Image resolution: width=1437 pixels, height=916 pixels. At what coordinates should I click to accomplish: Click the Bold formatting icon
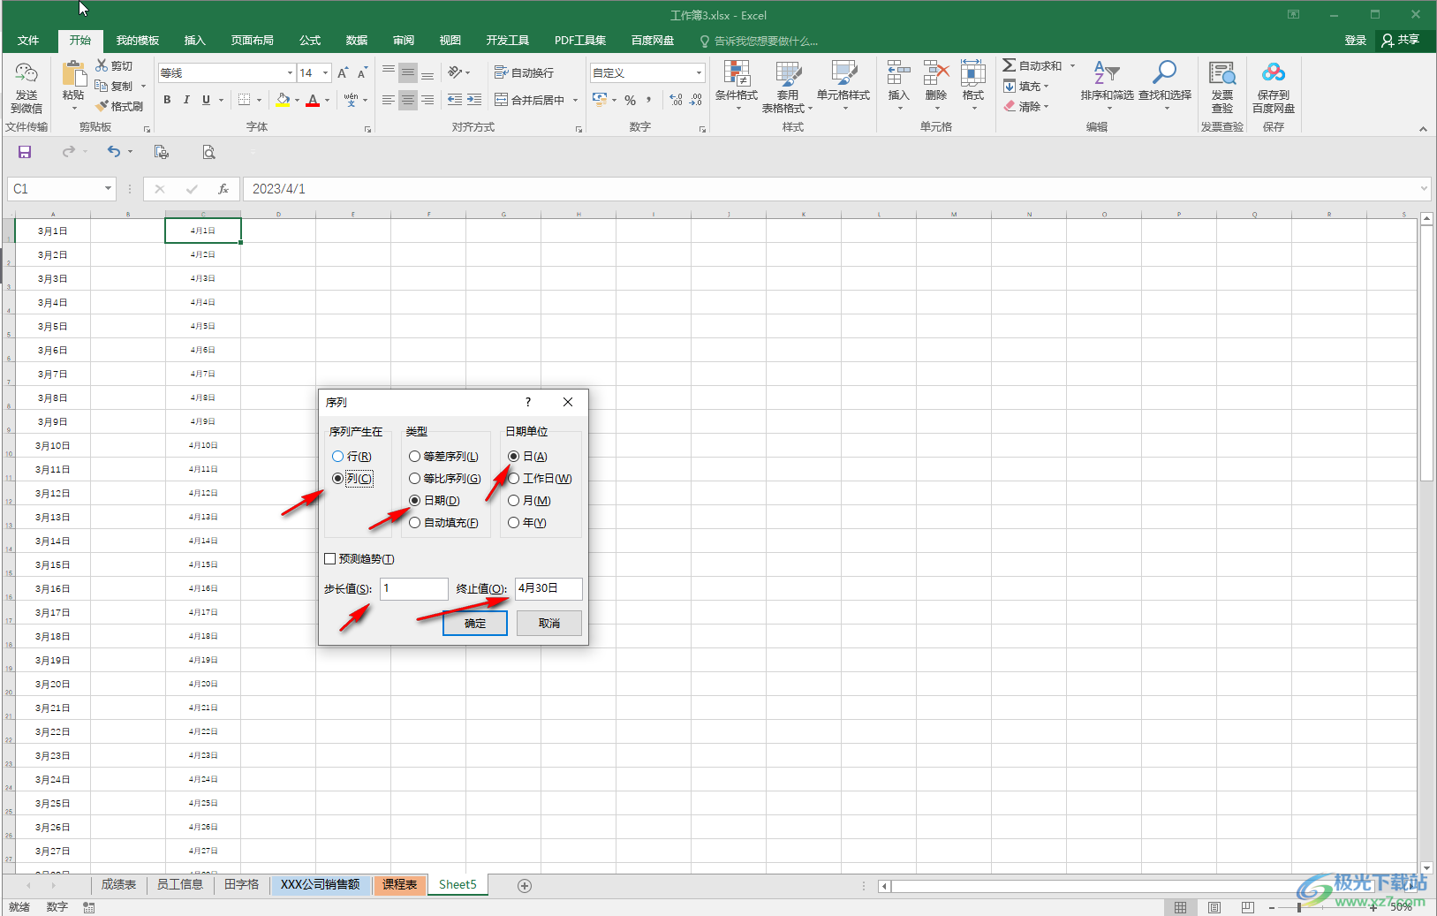167,100
